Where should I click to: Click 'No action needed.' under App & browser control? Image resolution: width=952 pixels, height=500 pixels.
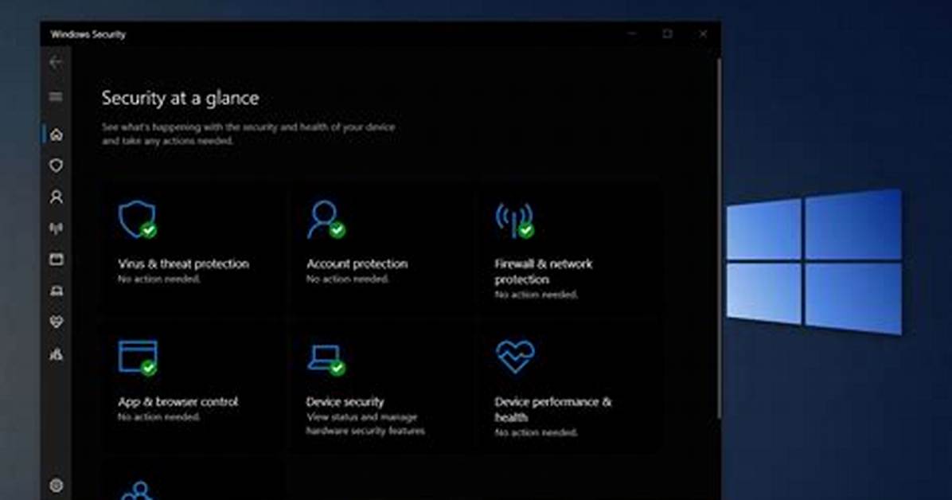click(159, 416)
